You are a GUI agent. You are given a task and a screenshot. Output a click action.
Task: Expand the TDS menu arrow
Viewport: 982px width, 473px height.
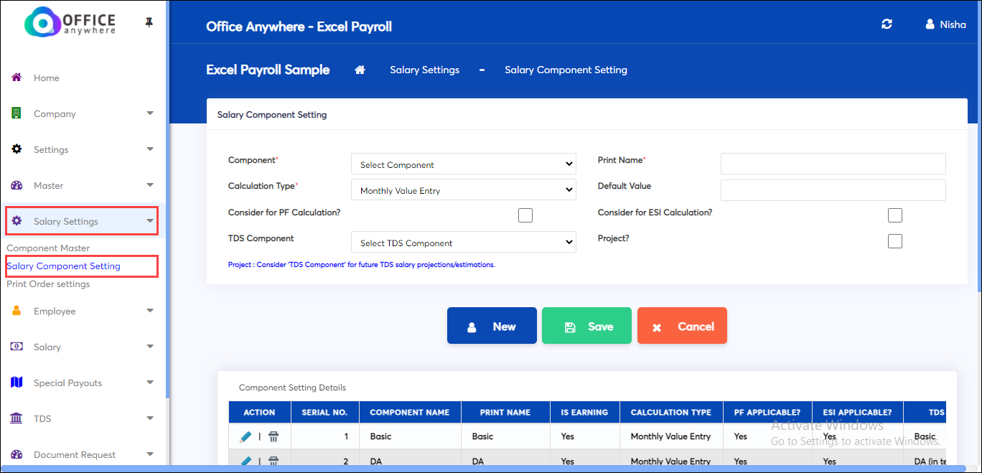pos(150,418)
